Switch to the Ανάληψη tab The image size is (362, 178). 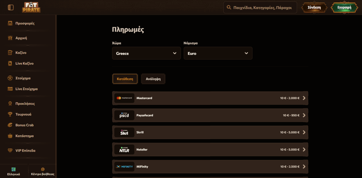tap(153, 79)
